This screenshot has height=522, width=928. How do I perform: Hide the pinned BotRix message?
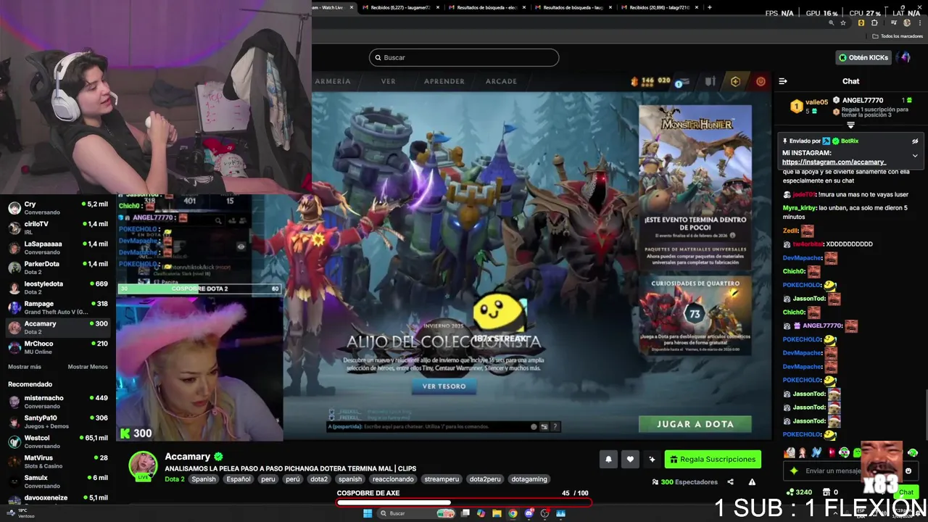click(915, 141)
